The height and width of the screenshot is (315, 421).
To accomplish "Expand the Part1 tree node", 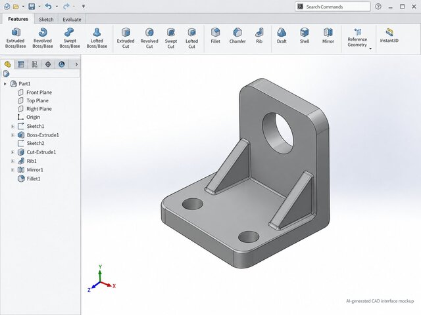I will tap(5, 84).
